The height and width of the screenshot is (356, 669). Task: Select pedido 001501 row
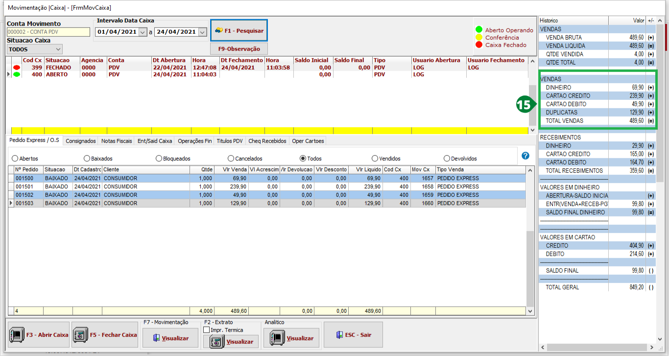click(x=267, y=187)
